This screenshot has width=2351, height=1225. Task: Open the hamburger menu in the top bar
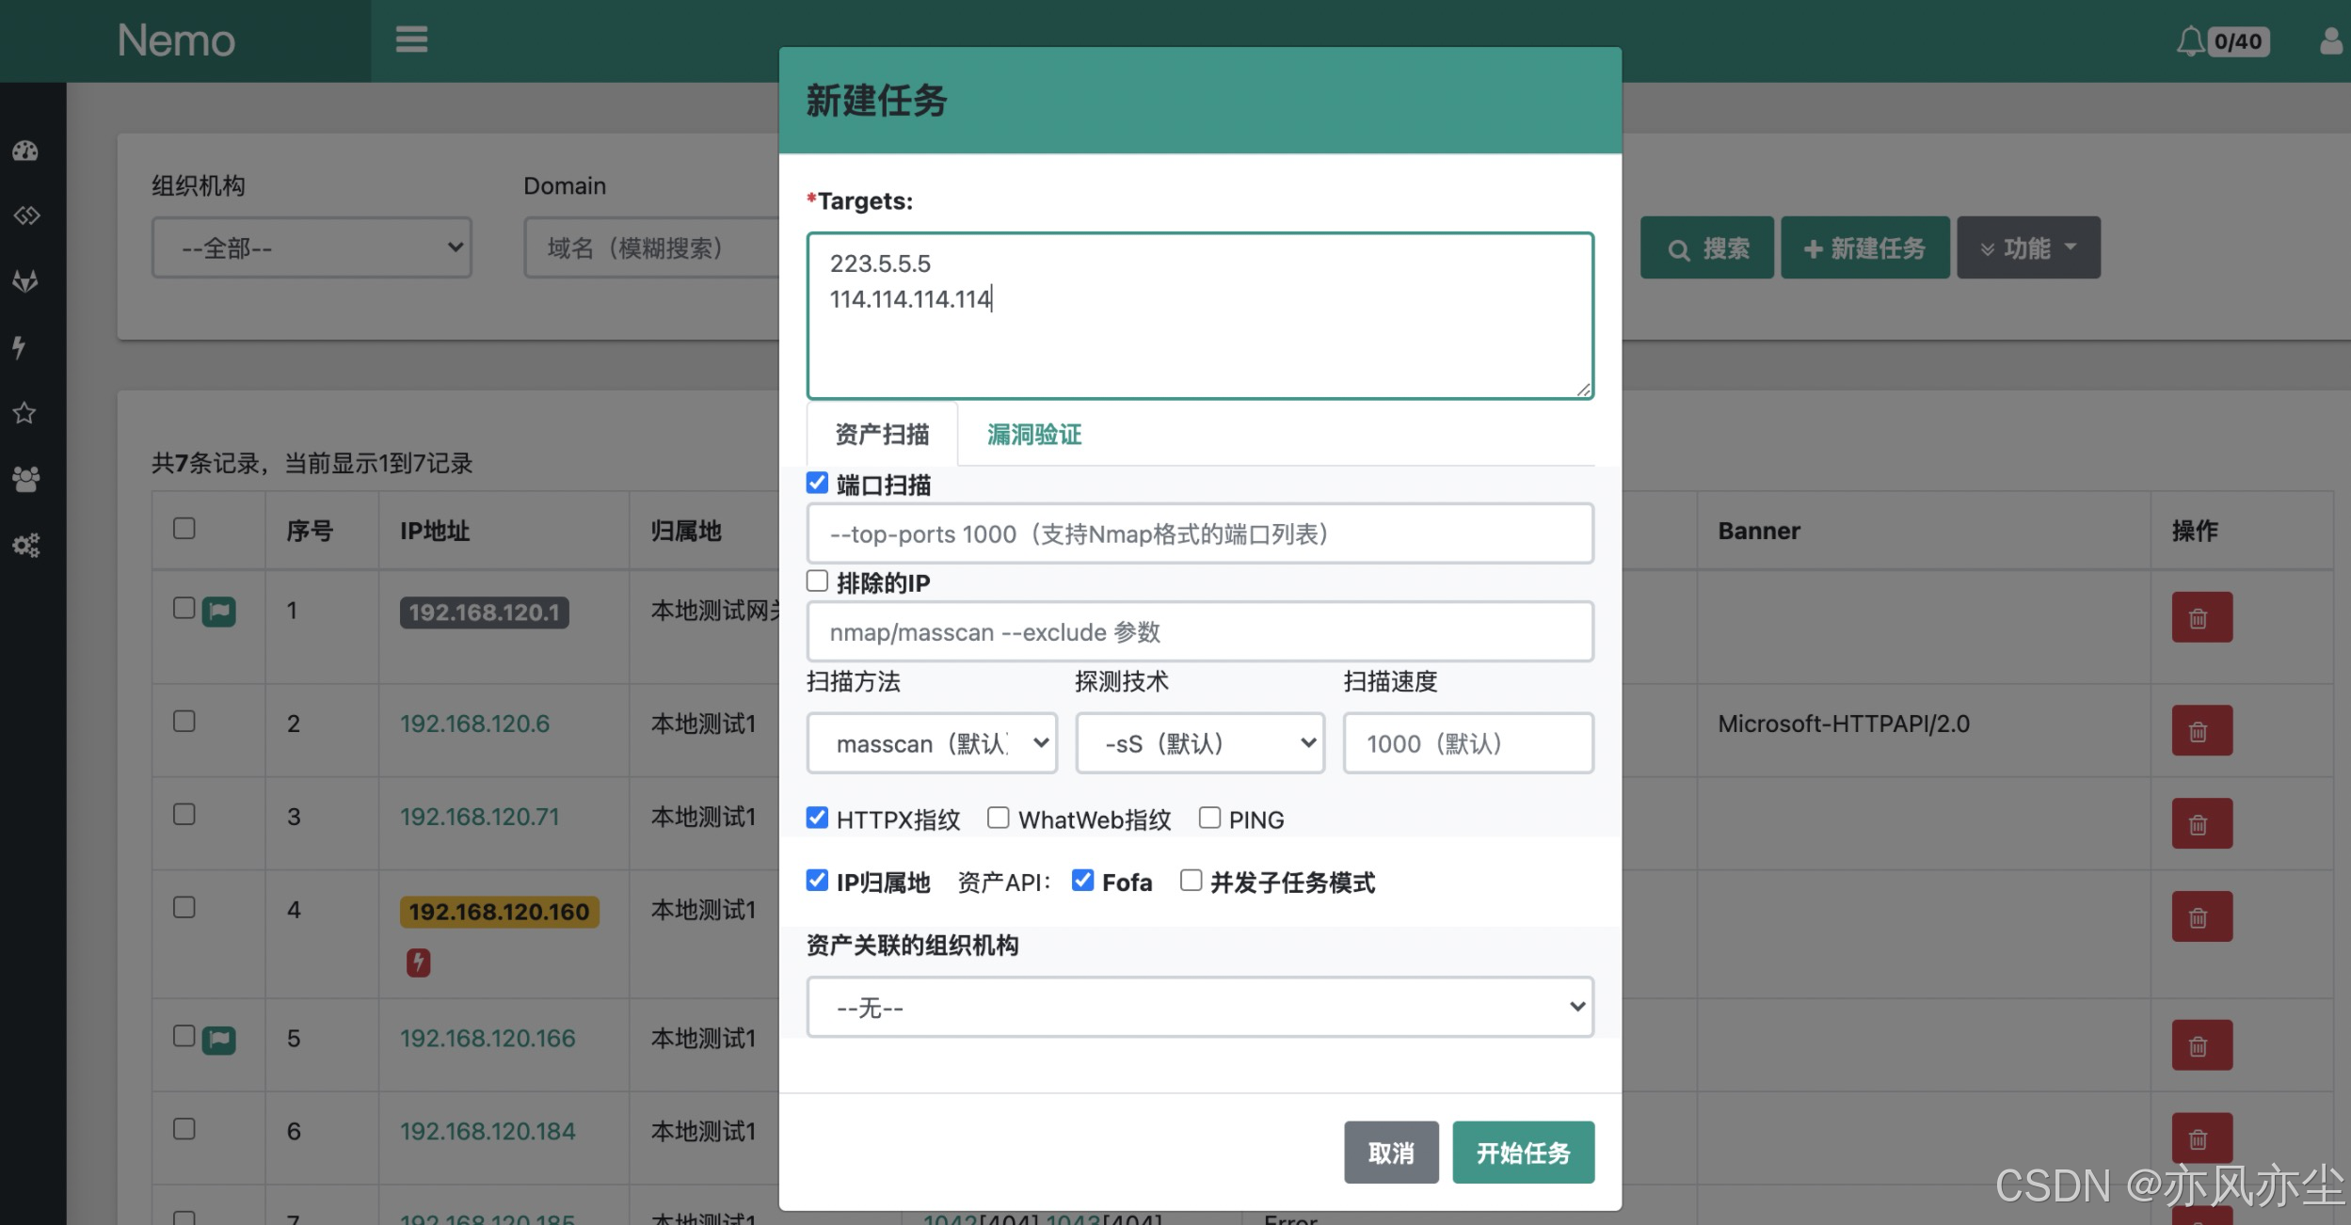coord(411,40)
